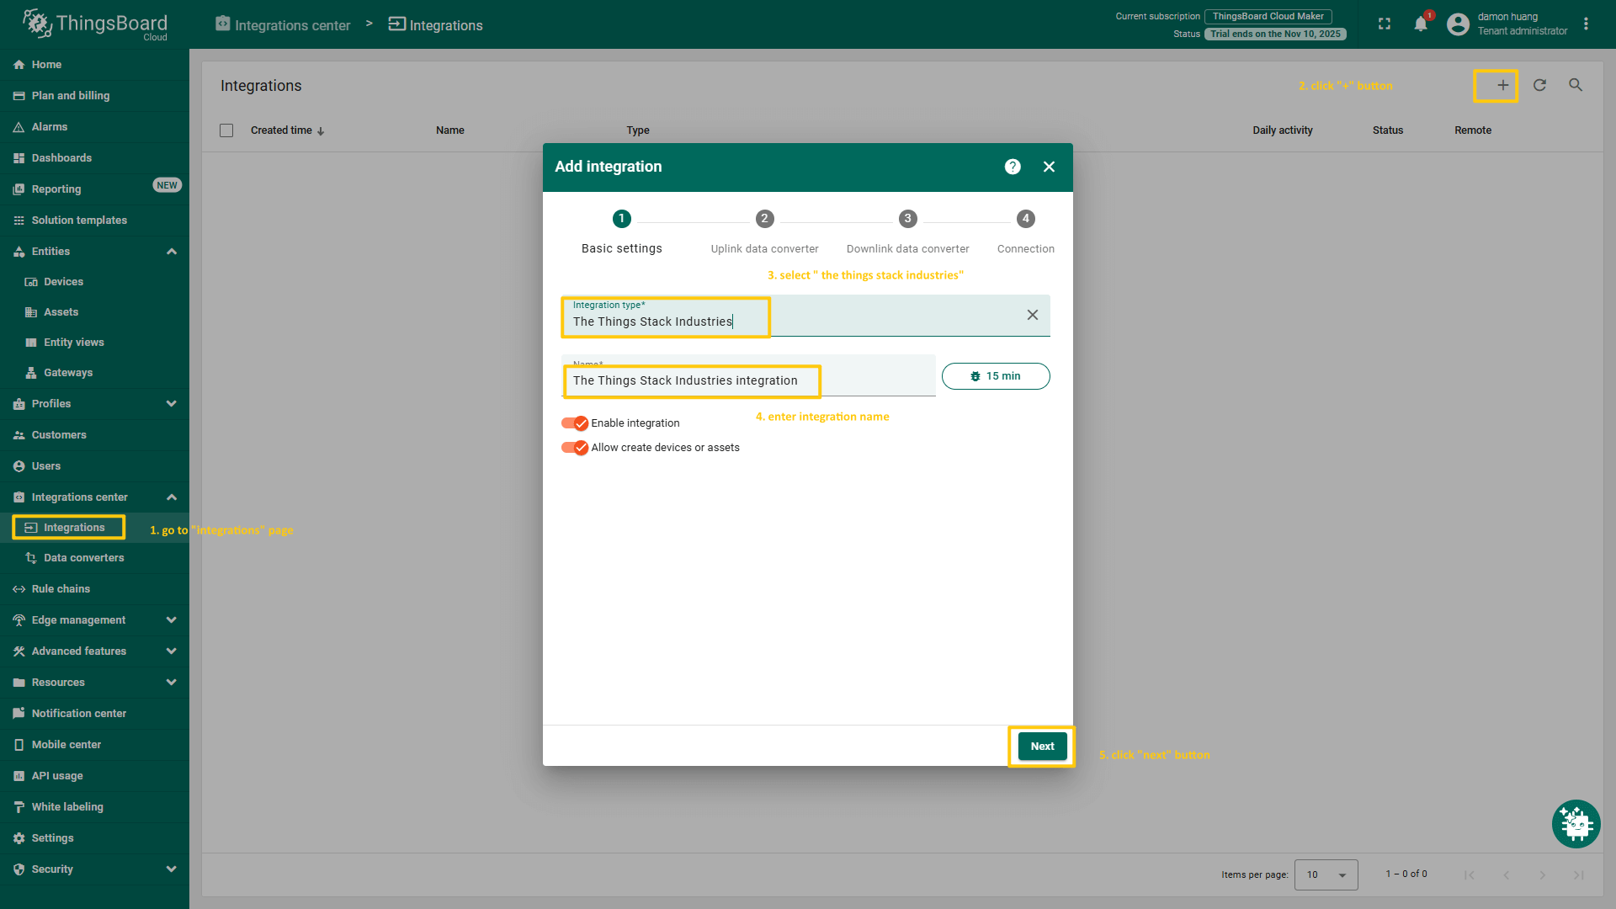Open Data converters in sidebar

point(83,558)
